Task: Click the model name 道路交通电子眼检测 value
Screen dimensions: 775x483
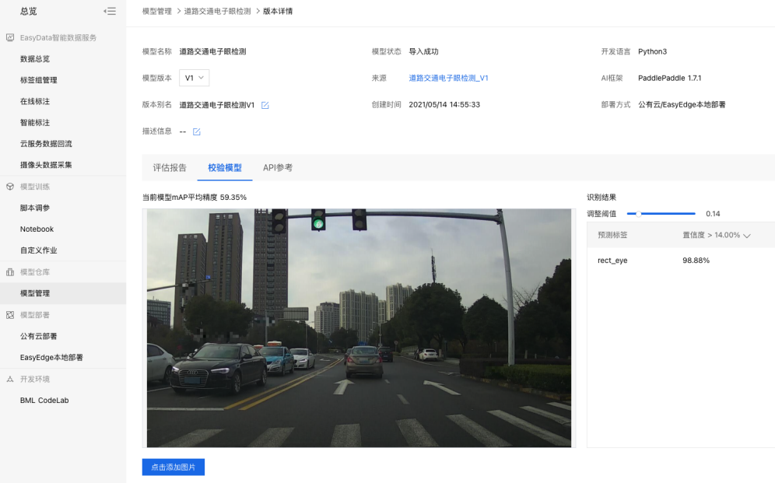Action: pos(212,51)
